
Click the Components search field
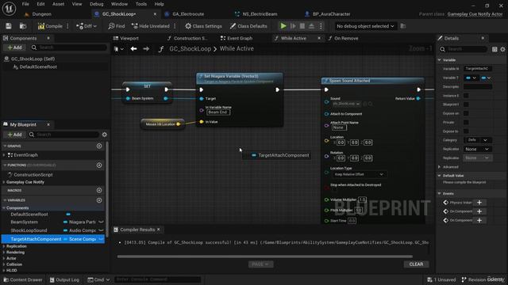(69, 47)
